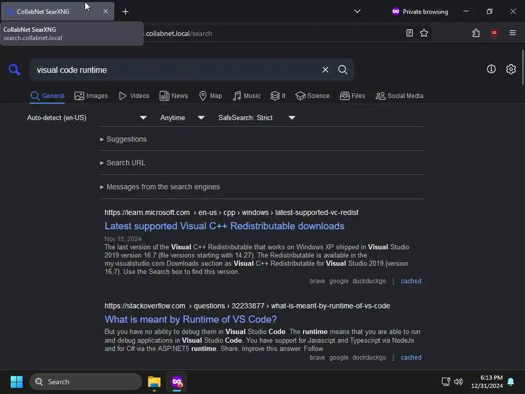Open cached link for Stack Overflow result
Image resolution: width=525 pixels, height=394 pixels.
tap(411, 358)
